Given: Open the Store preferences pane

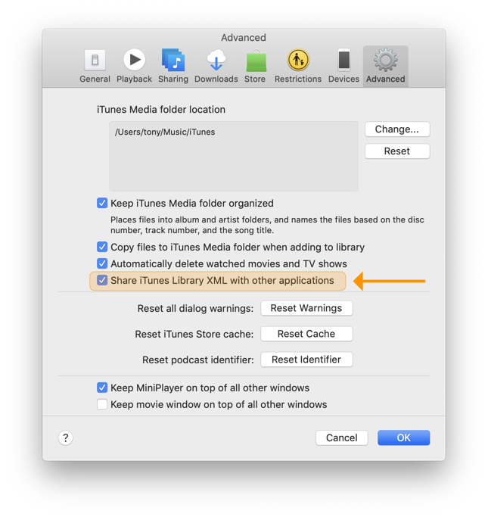Looking at the screenshot, I should pos(255,67).
